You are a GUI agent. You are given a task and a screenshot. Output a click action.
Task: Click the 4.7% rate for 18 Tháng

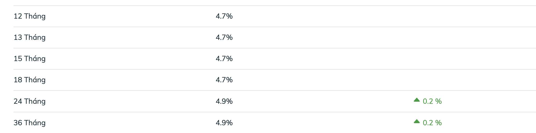click(224, 80)
